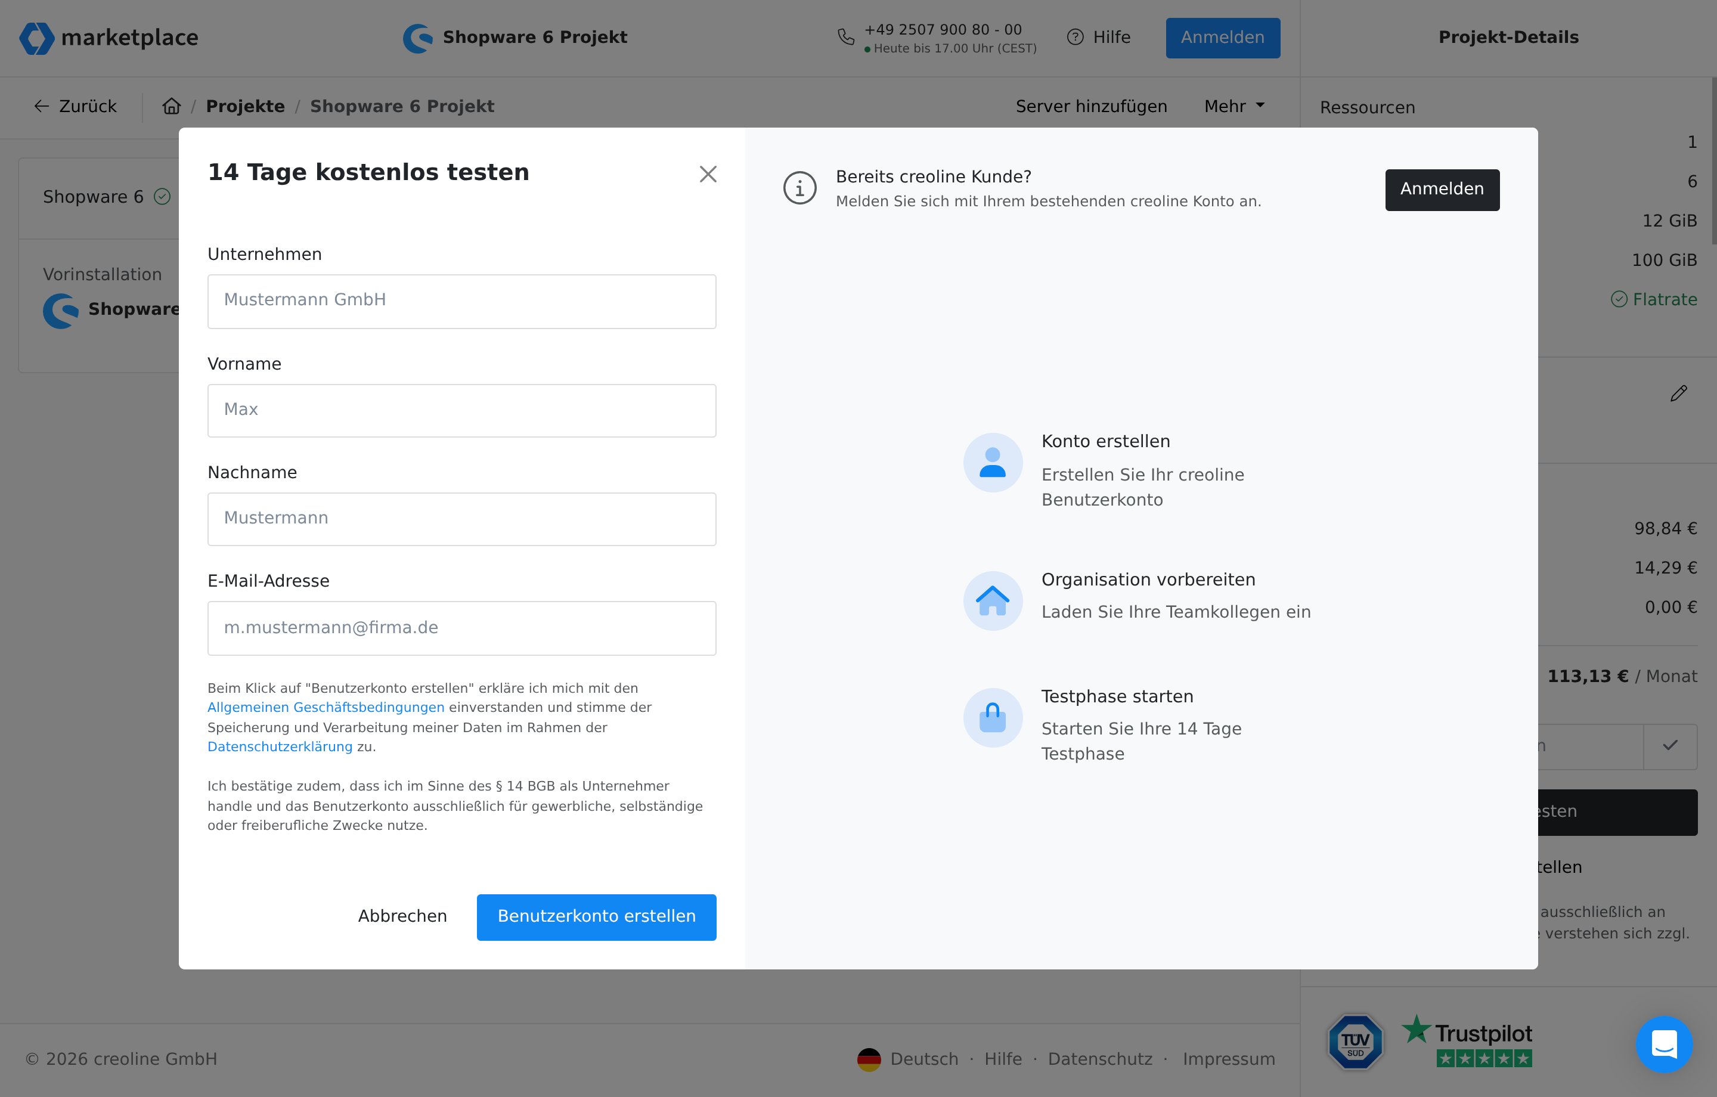This screenshot has height=1097, width=1717.
Task: Expand the Mehr dropdown
Action: [x=1233, y=106]
